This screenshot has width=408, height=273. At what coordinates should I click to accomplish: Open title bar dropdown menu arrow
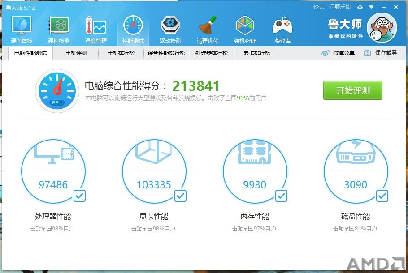(x=371, y=7)
